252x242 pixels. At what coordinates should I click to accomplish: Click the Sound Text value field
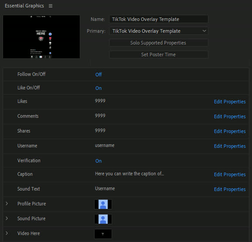pos(105,188)
